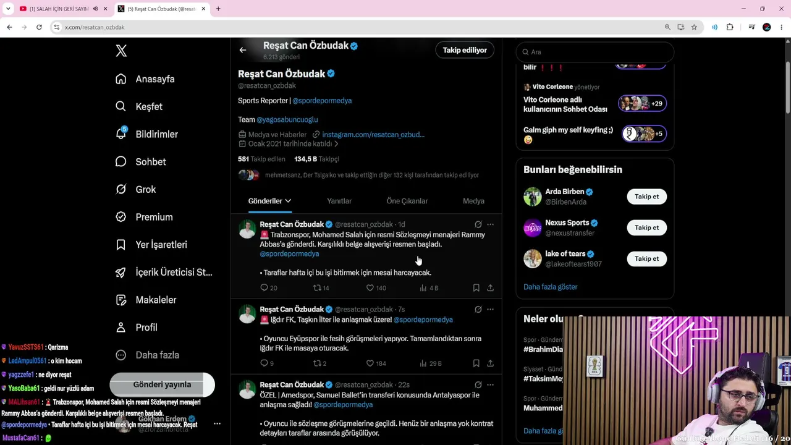The width and height of the screenshot is (791, 445).
Task: Switch to the Medya tab
Action: click(473, 201)
